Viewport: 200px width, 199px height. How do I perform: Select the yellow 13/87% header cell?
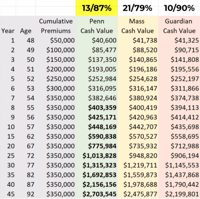coord(97,8)
